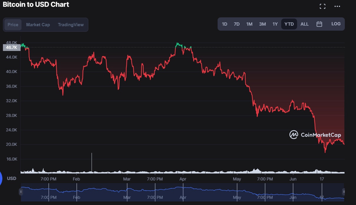Switch to the Price tab

click(x=13, y=25)
